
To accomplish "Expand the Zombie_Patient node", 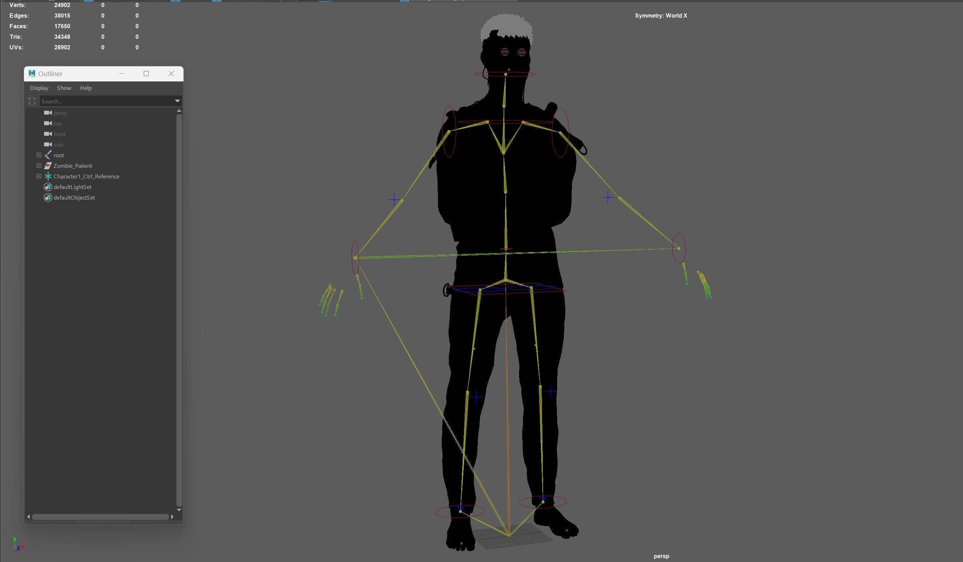I will point(39,166).
